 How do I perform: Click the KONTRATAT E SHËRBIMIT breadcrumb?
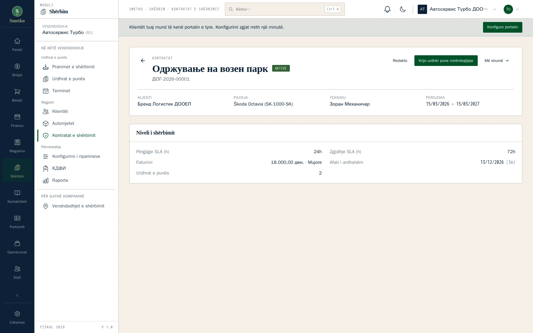pos(196,9)
